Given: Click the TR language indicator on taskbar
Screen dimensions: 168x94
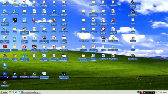Looking at the screenshot, I should (x=138, y=92).
